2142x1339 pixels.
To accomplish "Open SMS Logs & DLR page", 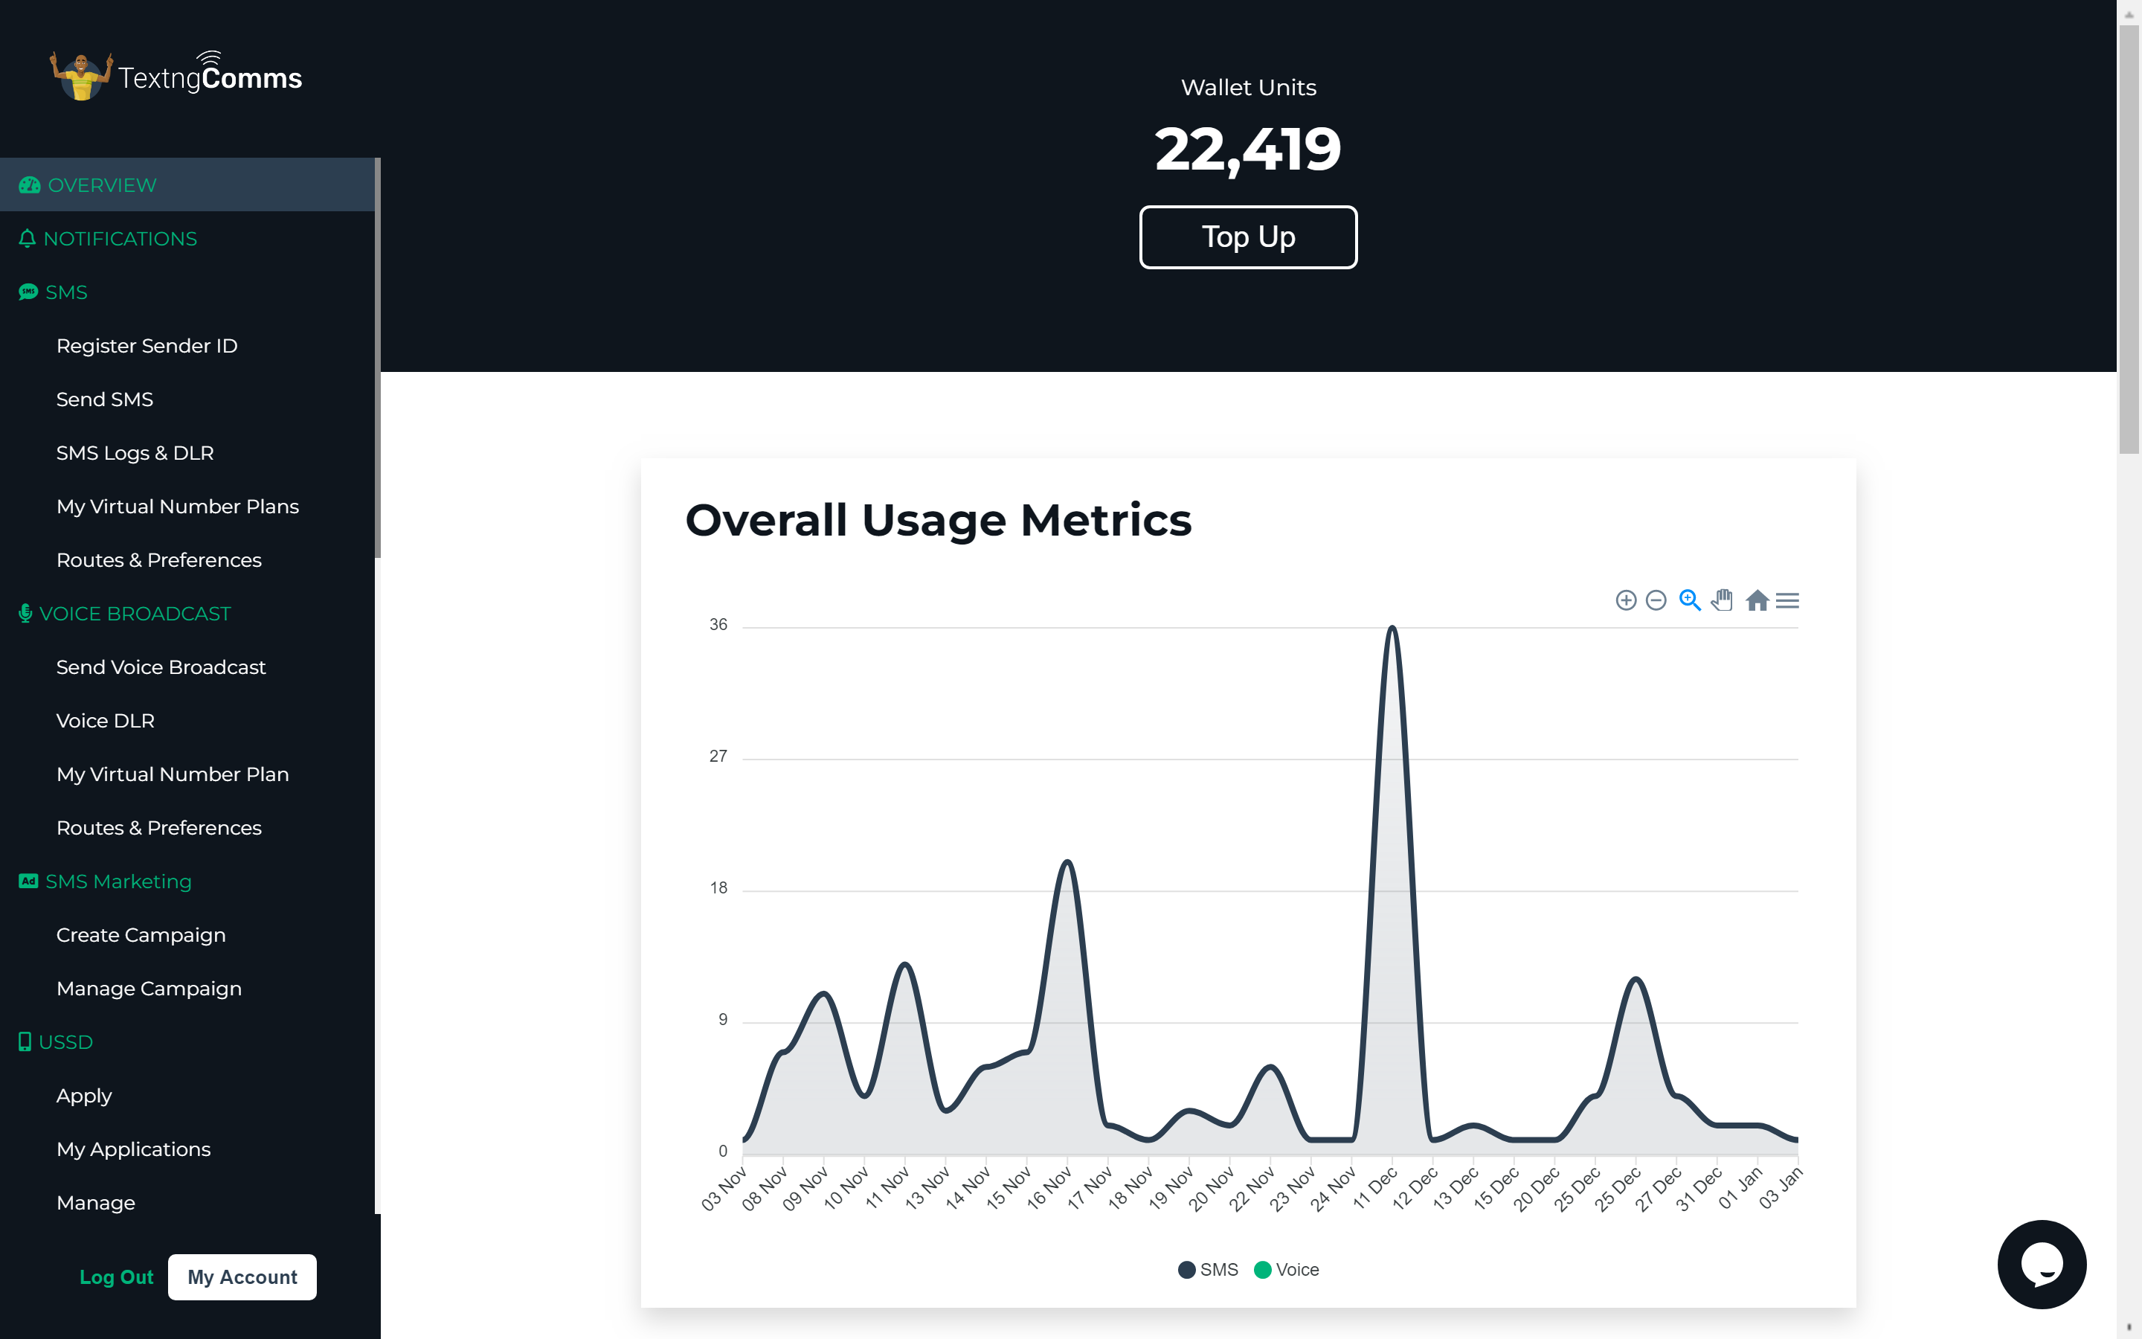I will pyautogui.click(x=135, y=452).
